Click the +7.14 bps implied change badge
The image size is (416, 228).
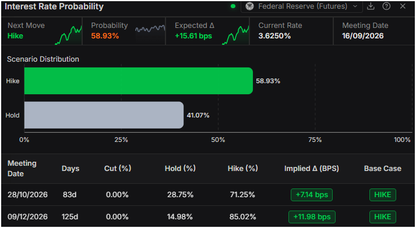[312, 195]
